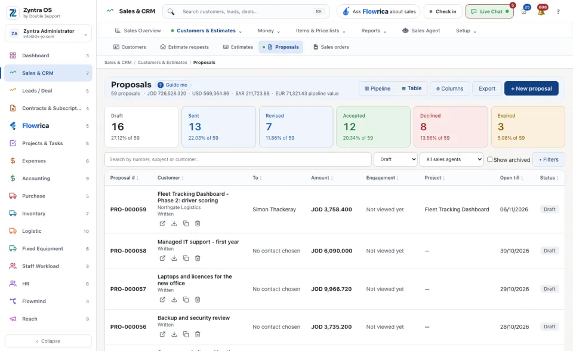Switch to Sales orders tab
Viewport: 573px width, 351px height.
(331, 47)
